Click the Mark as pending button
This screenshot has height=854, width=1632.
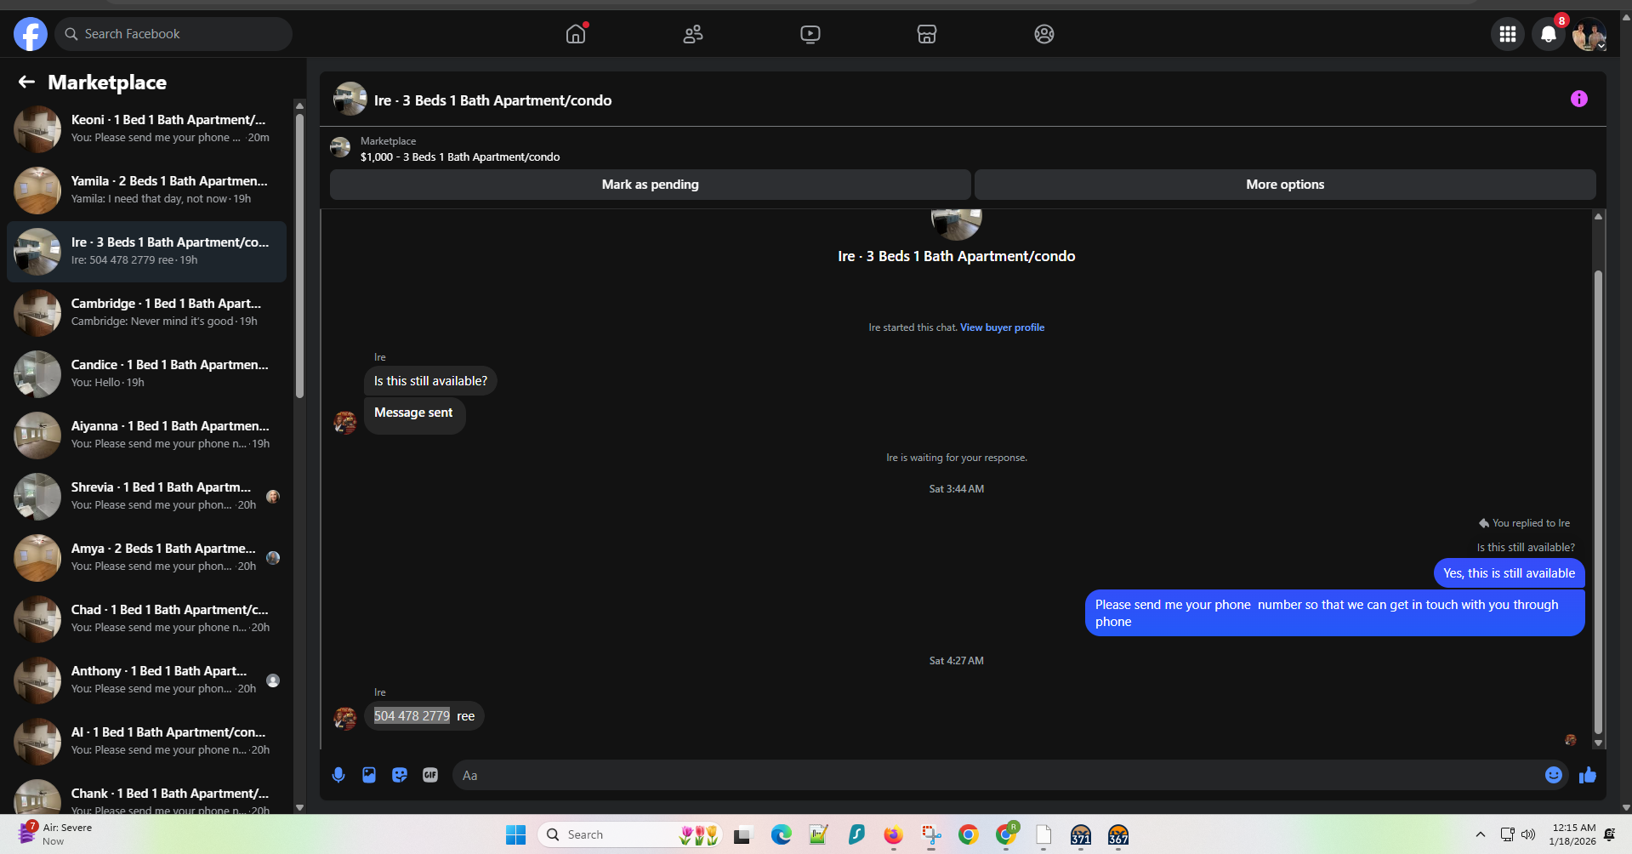click(x=651, y=185)
